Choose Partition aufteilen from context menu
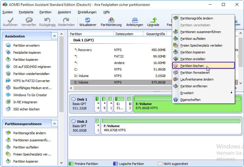 (x=204, y=39)
